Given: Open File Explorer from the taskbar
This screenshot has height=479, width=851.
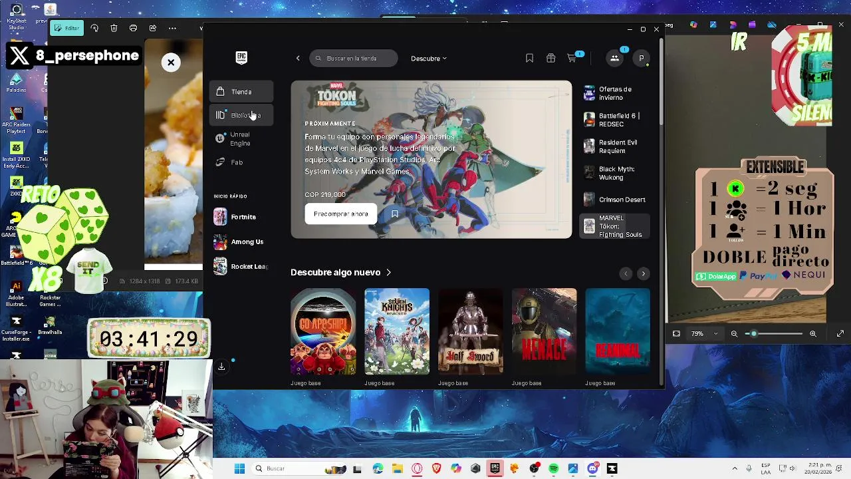Looking at the screenshot, I should [397, 468].
